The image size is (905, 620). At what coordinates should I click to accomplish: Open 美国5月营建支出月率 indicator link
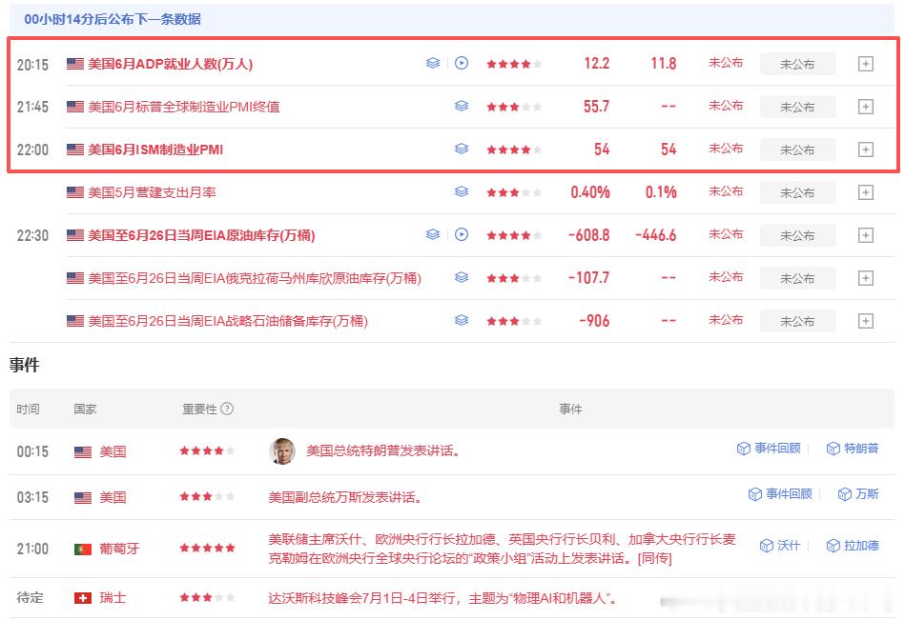(x=152, y=192)
